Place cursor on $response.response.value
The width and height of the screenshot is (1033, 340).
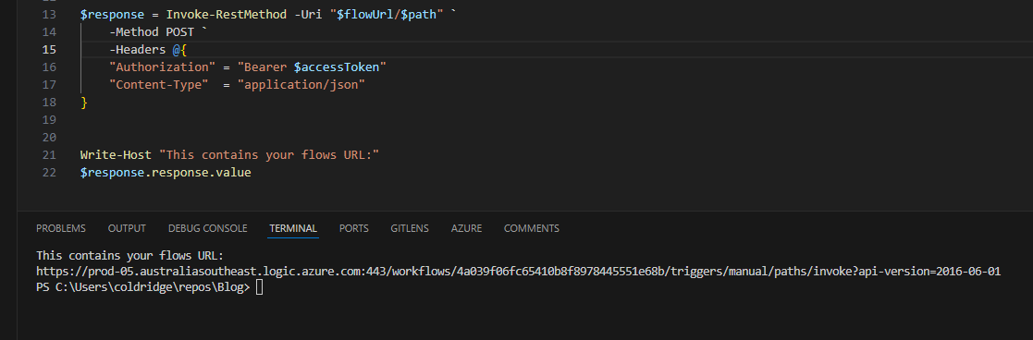[166, 173]
